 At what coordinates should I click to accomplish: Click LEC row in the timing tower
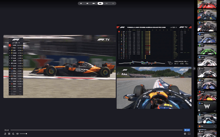(x=16, y=50)
